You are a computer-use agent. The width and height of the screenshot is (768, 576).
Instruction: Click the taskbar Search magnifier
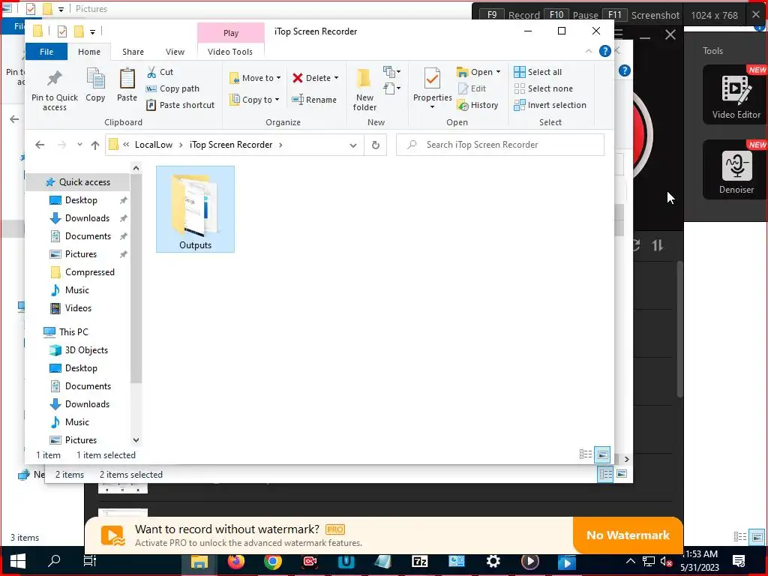coord(54,561)
